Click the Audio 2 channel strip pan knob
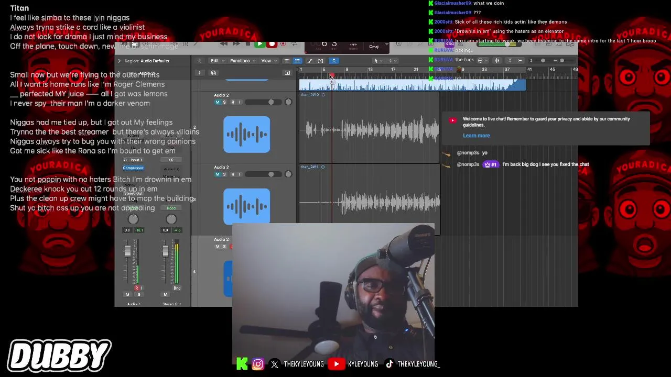The width and height of the screenshot is (671, 377). pos(133,219)
